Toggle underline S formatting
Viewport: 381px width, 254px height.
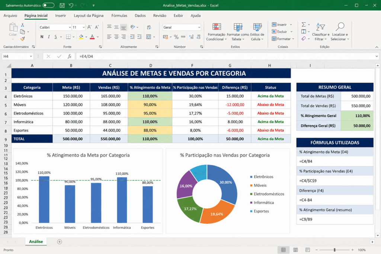click(x=56, y=37)
